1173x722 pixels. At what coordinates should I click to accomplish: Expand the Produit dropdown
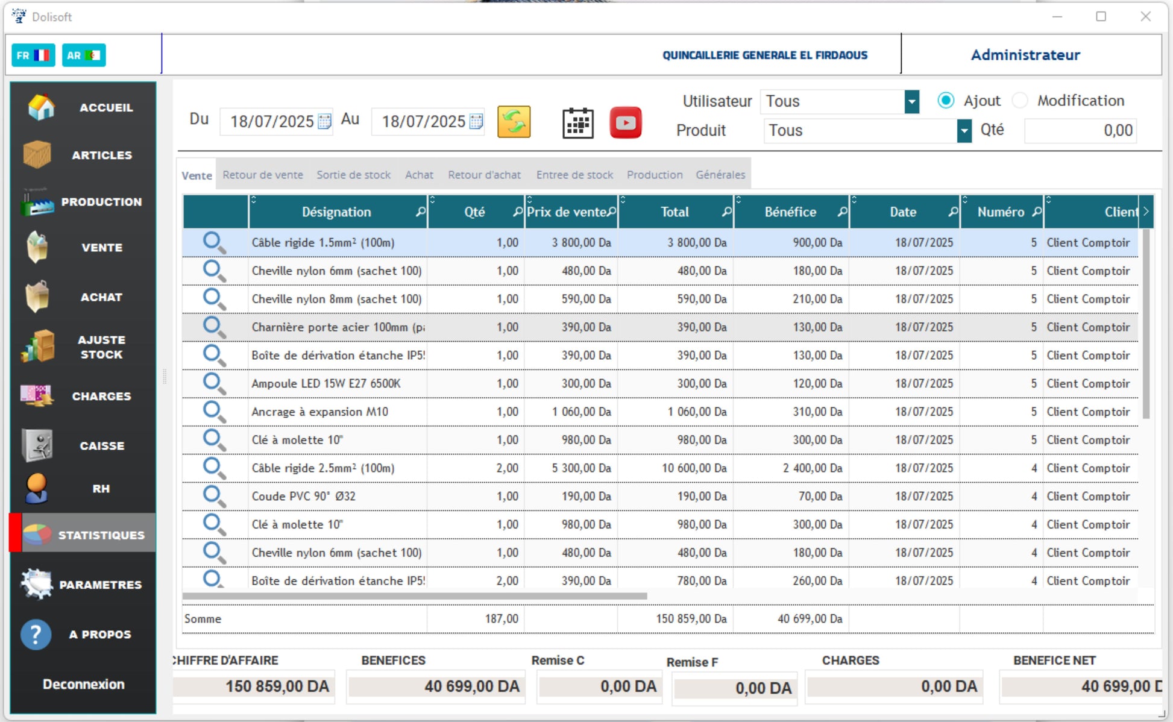coord(964,131)
